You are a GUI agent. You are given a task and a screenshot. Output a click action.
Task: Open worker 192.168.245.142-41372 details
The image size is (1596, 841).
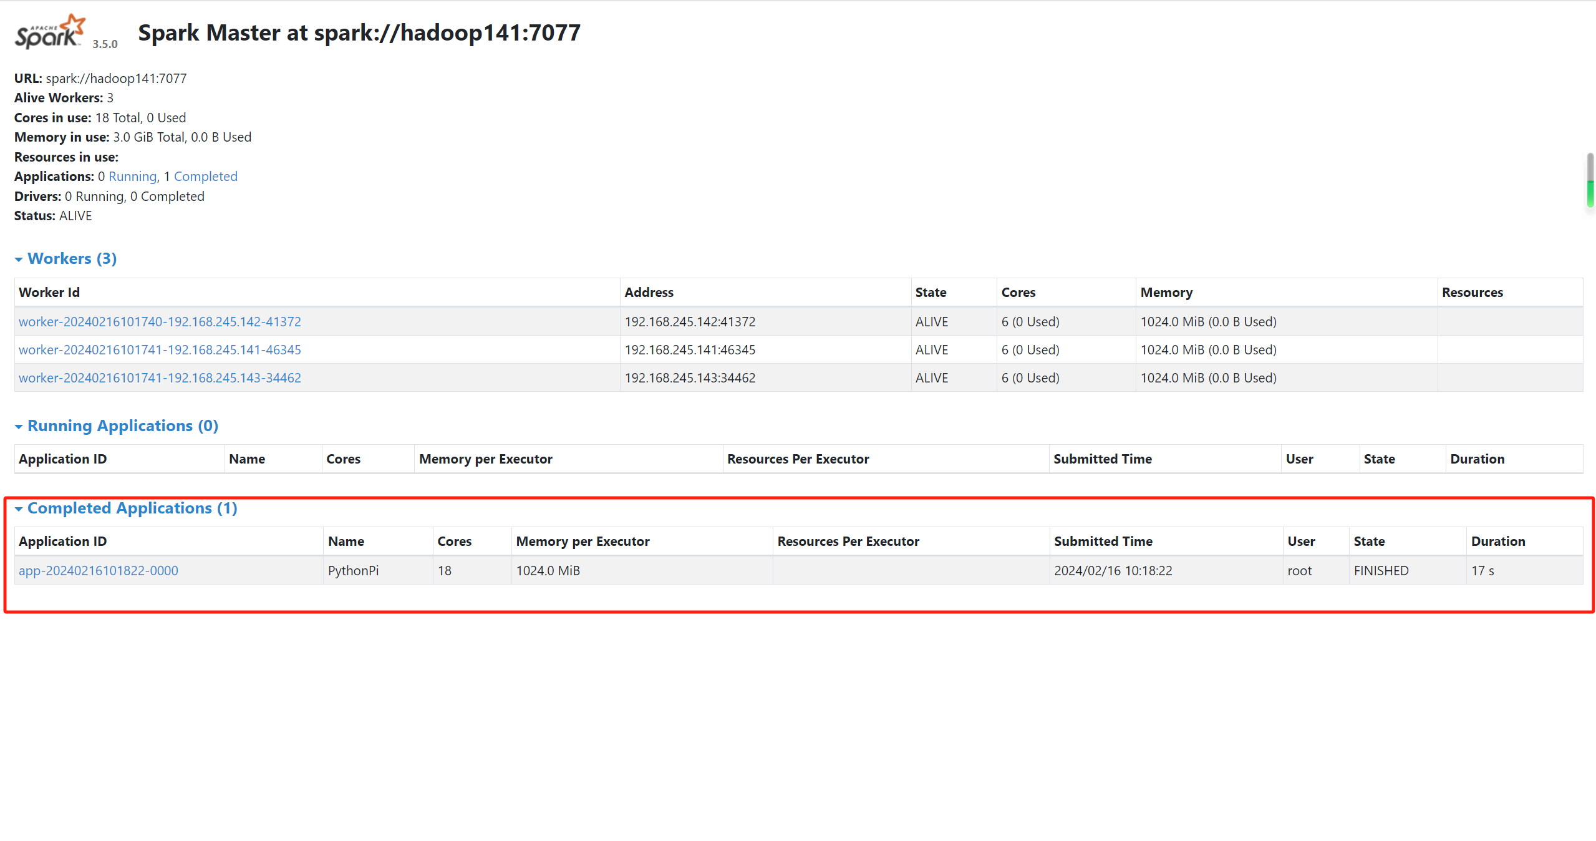(x=160, y=322)
